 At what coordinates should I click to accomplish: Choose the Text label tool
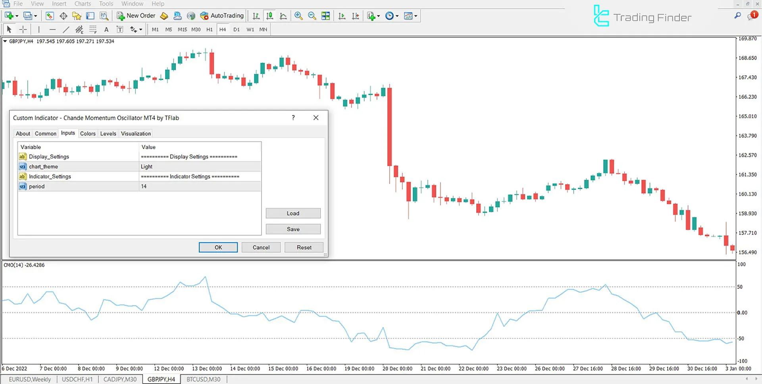[x=106, y=29]
